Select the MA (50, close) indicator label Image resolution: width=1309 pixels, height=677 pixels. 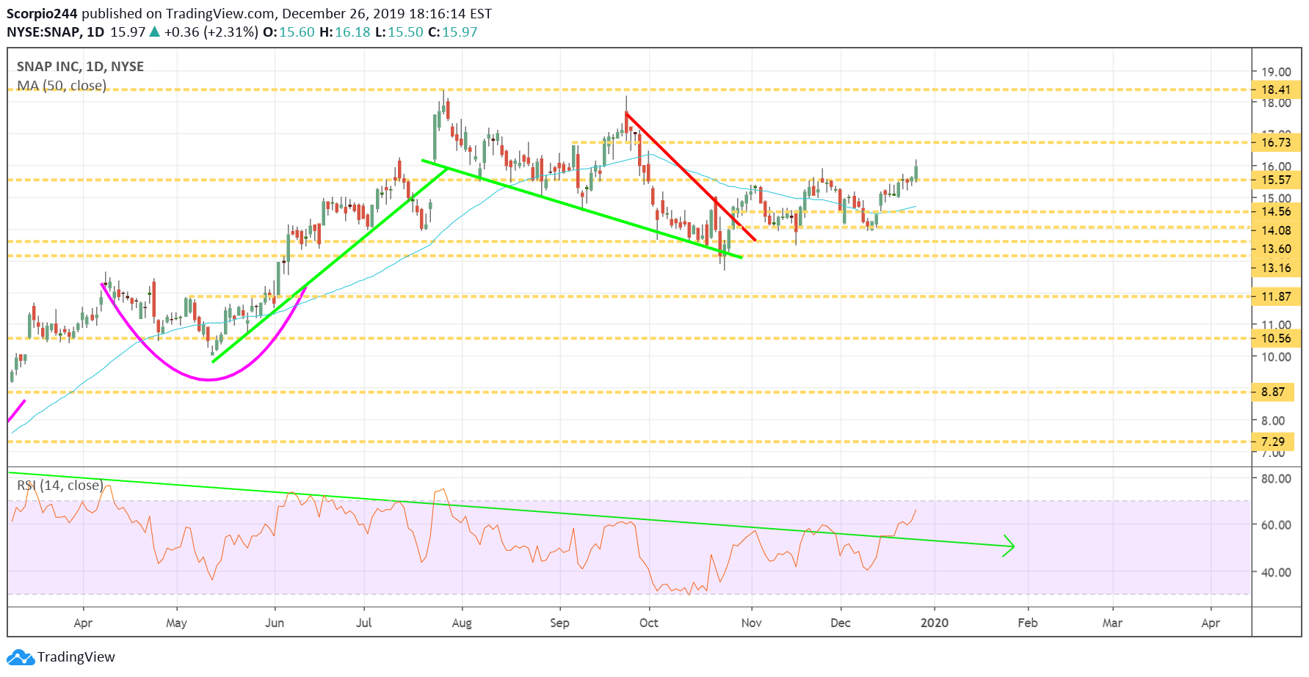(x=62, y=85)
